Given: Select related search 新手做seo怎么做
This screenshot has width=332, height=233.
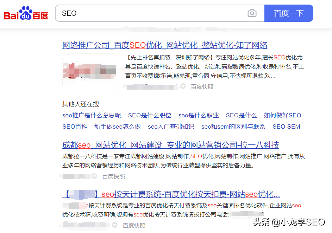Looking at the screenshot, I should pyautogui.click(x=118, y=127).
